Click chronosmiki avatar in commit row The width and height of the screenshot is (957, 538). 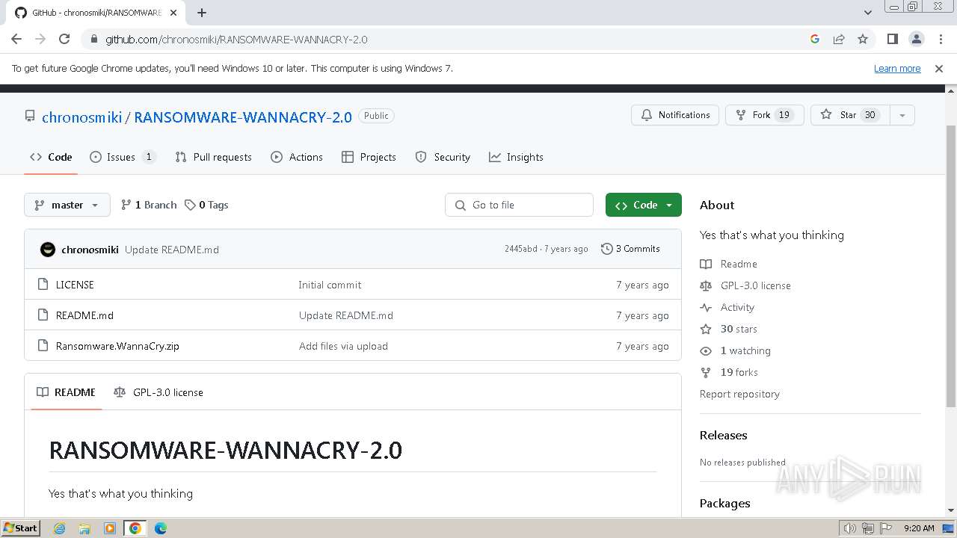point(48,250)
